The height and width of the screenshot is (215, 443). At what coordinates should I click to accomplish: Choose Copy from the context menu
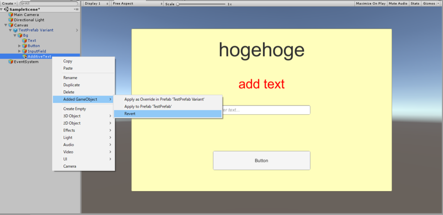(83, 61)
